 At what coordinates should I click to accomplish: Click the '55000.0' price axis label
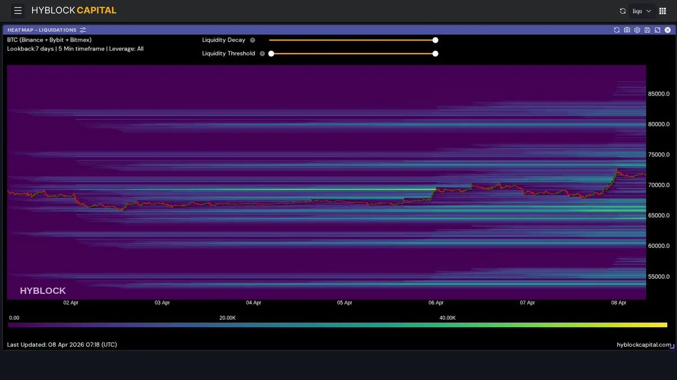(659, 276)
